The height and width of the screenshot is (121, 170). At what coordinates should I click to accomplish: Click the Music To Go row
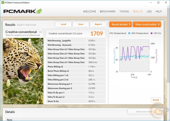pos(76,101)
